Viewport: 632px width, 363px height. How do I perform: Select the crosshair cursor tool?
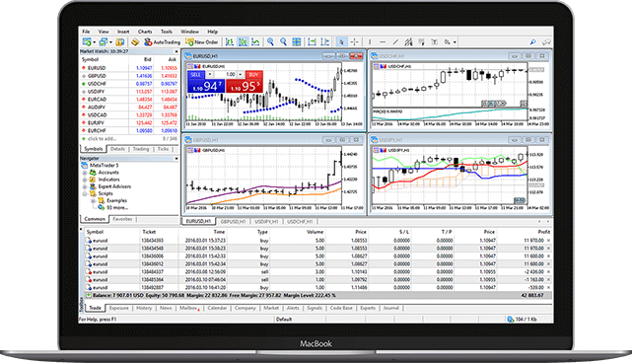354,42
